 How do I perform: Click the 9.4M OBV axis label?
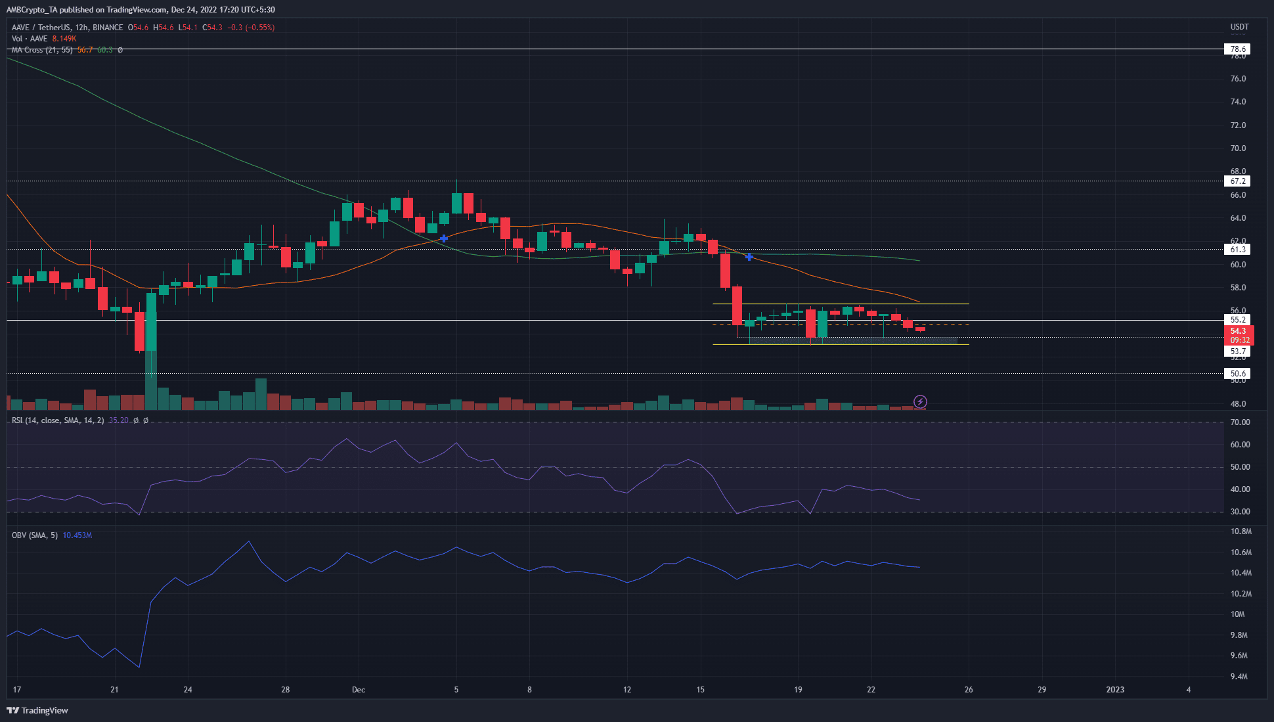tap(1239, 677)
